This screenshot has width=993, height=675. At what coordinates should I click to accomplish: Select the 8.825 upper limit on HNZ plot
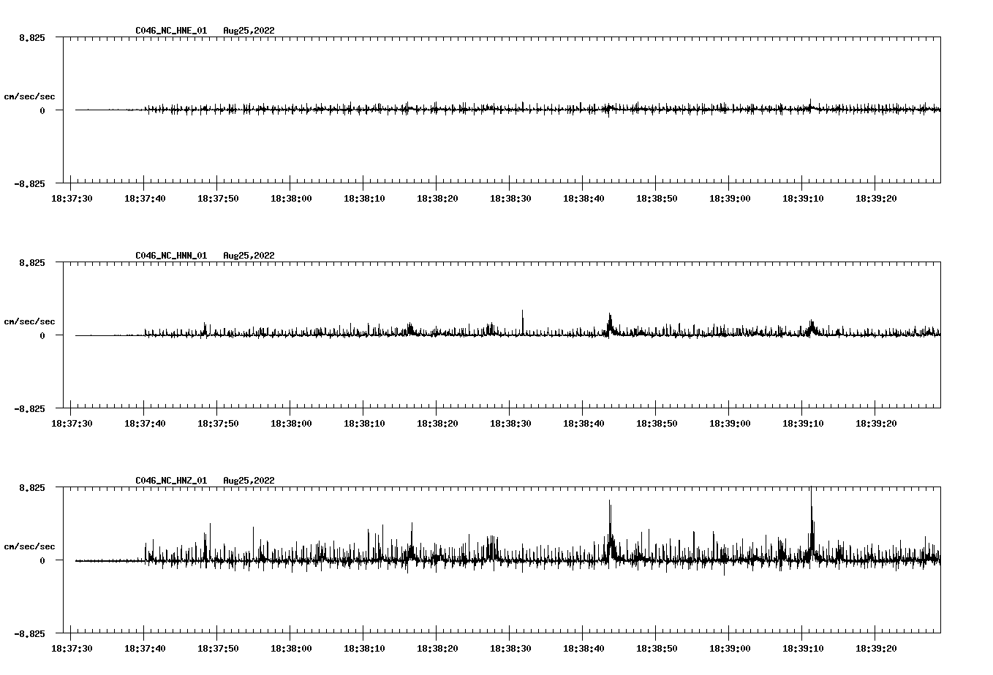coord(31,487)
